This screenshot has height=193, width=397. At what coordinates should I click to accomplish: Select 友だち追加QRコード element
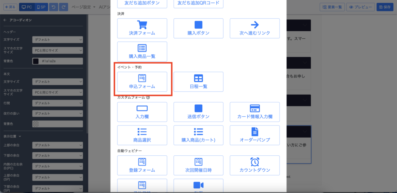198,3
